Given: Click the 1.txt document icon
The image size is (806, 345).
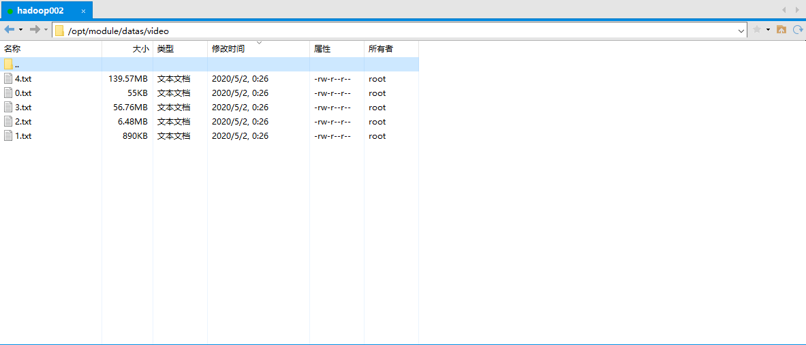Looking at the screenshot, I should [x=8, y=136].
